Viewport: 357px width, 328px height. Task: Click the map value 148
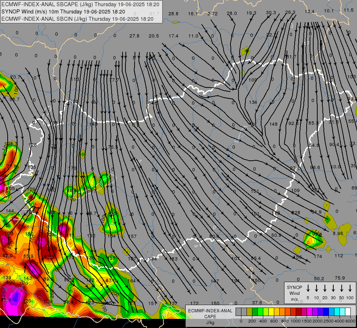(273, 124)
